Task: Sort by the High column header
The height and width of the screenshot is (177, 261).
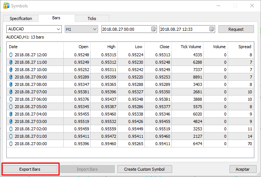Action: pos(104,47)
